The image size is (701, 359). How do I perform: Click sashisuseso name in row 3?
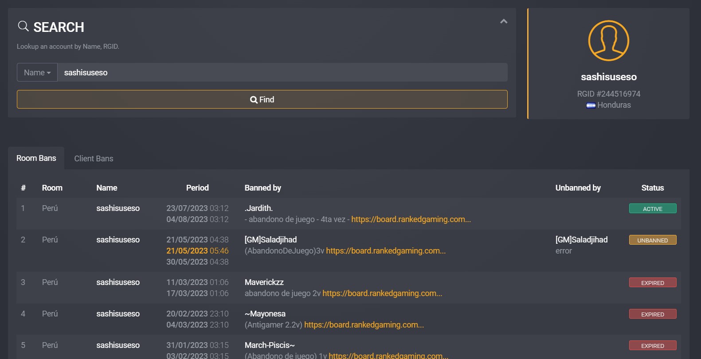click(x=118, y=282)
